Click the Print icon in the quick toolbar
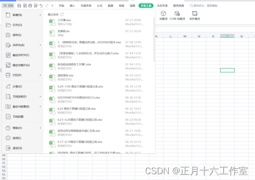This screenshot has height=180, width=255. pos(30,6)
